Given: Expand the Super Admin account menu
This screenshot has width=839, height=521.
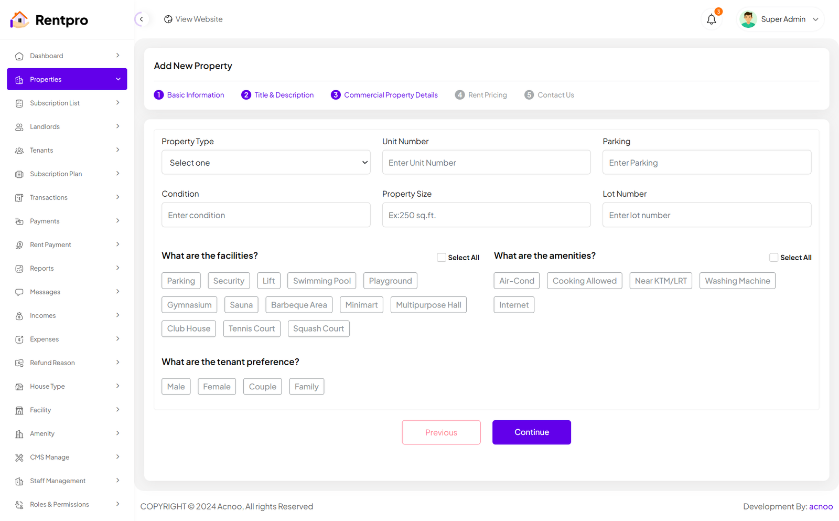Looking at the screenshot, I should click(815, 19).
